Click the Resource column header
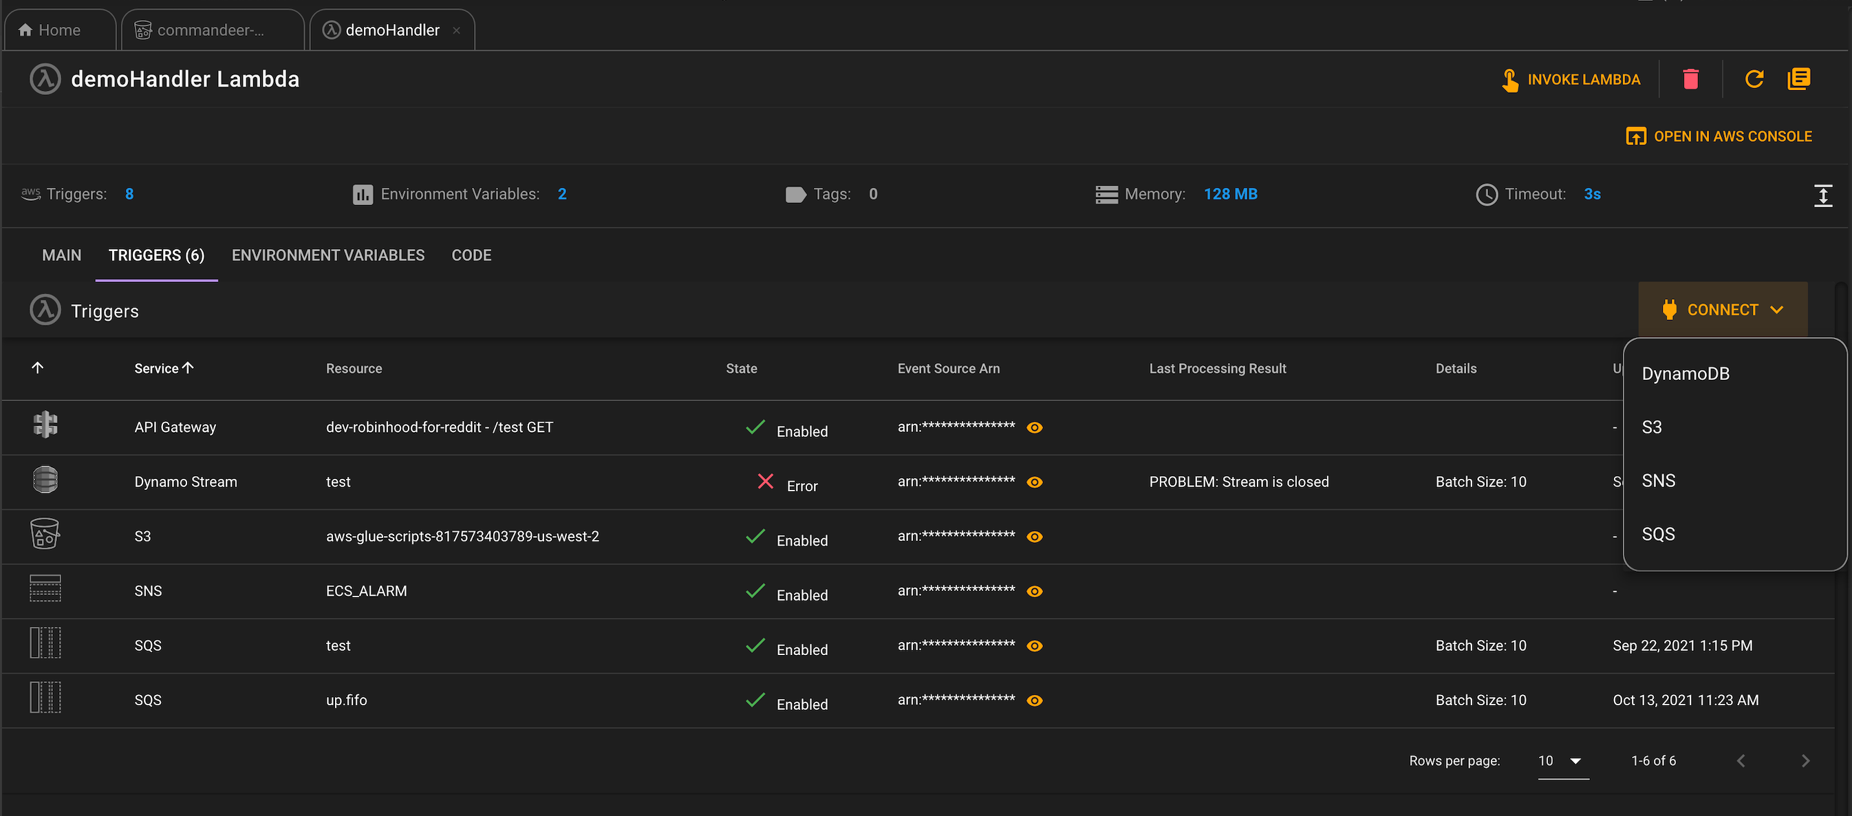This screenshot has height=816, width=1852. [354, 368]
